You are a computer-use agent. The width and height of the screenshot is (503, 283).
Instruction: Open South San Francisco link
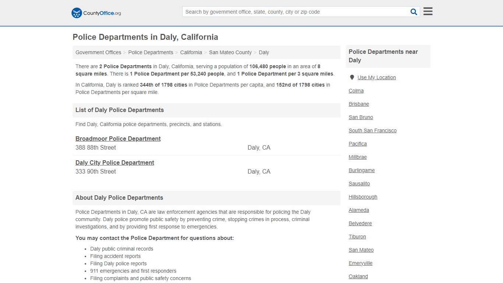[373, 130]
